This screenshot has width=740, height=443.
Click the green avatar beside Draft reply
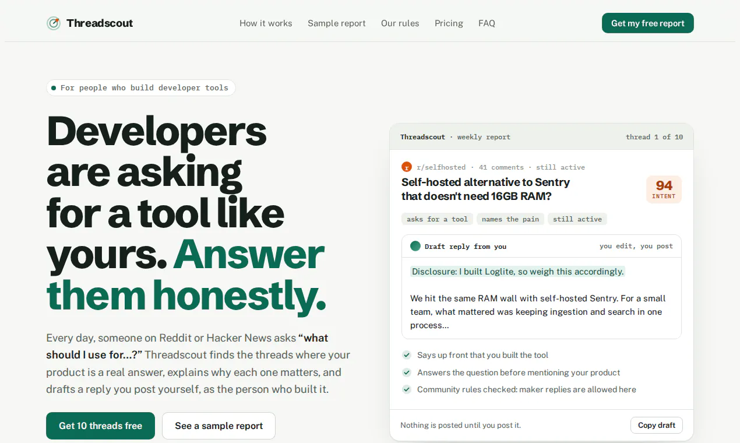coord(415,246)
